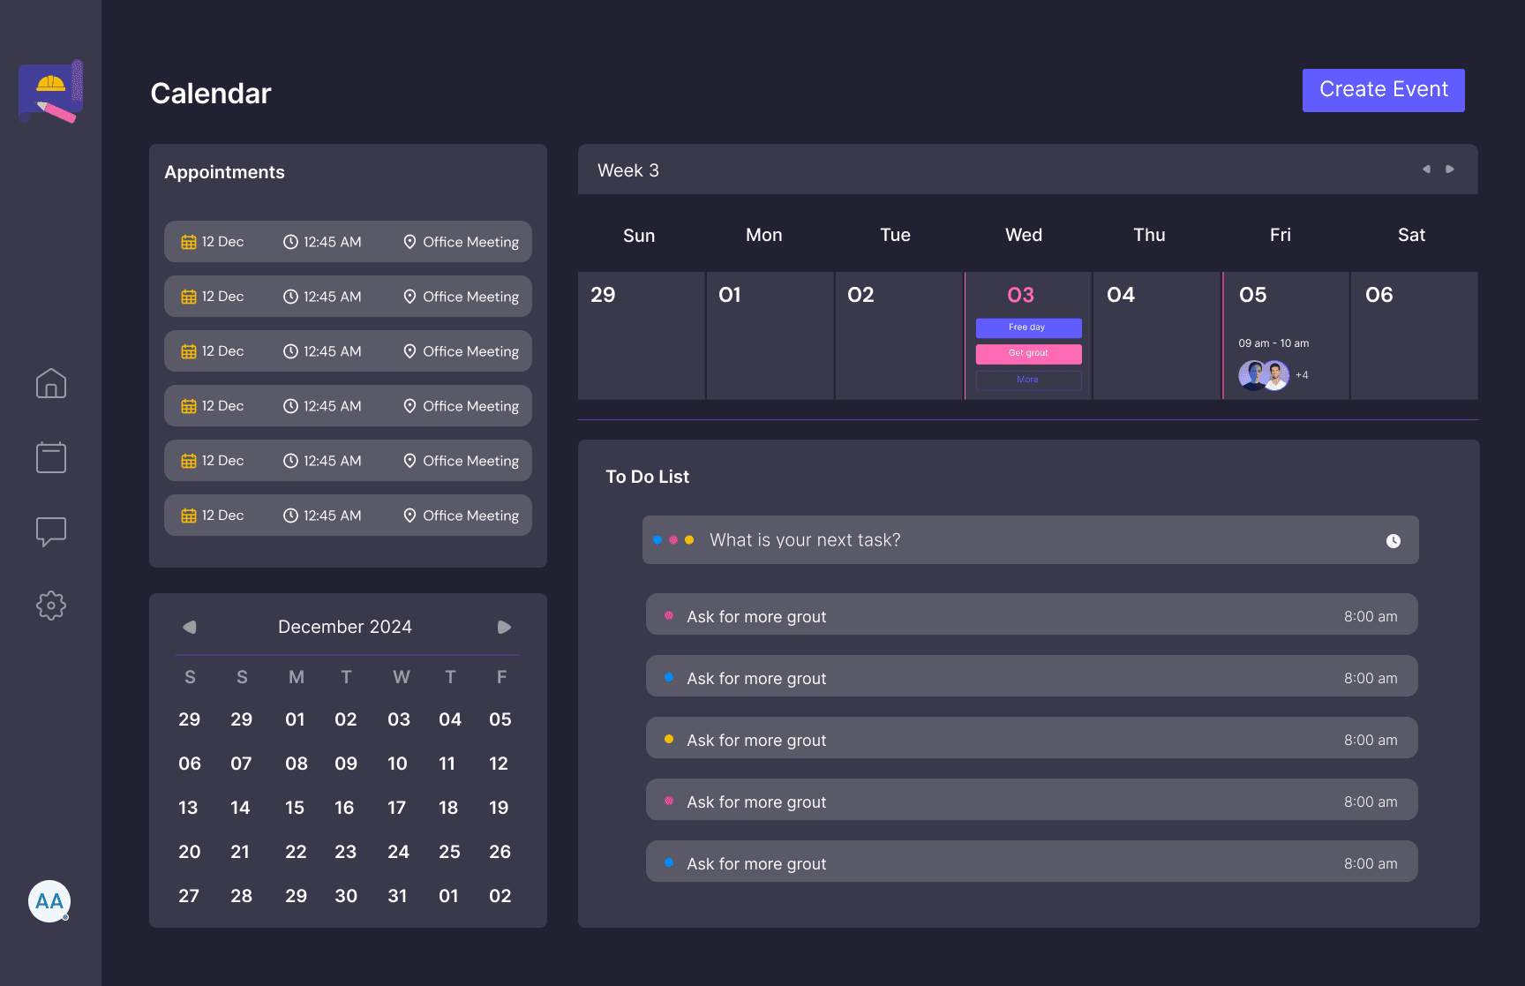Image resolution: width=1525 pixels, height=986 pixels.
Task: Click calendar icon in first appointment row
Action: (x=188, y=242)
